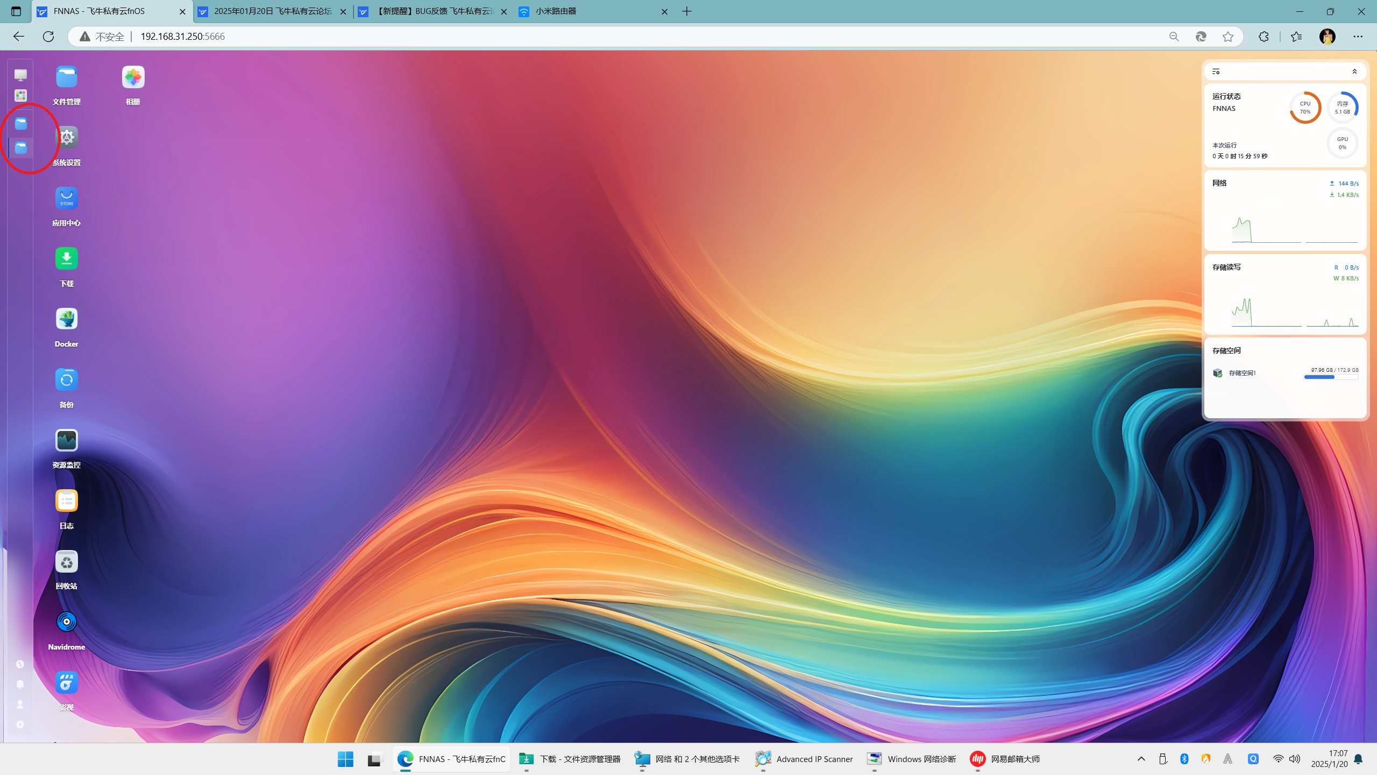Open the browser zoom control

(1174, 37)
